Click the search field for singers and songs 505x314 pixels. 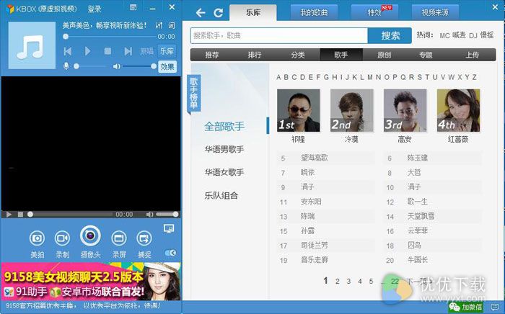click(x=279, y=35)
